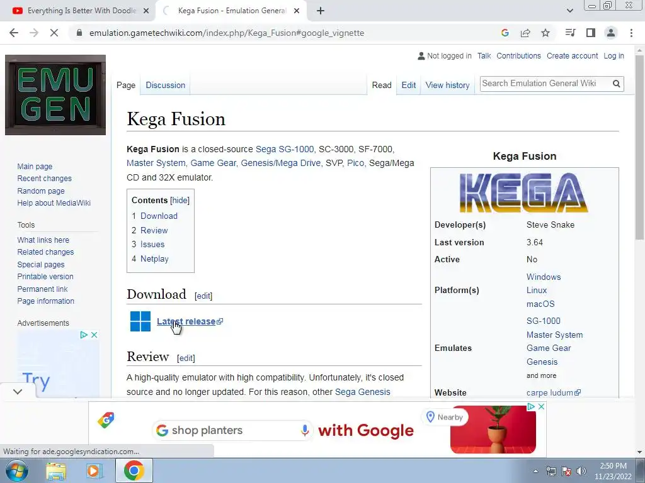Viewport: 645px width, 483px height.
Task: Click the AdChoices icon on the bottom banner
Action: point(531,407)
